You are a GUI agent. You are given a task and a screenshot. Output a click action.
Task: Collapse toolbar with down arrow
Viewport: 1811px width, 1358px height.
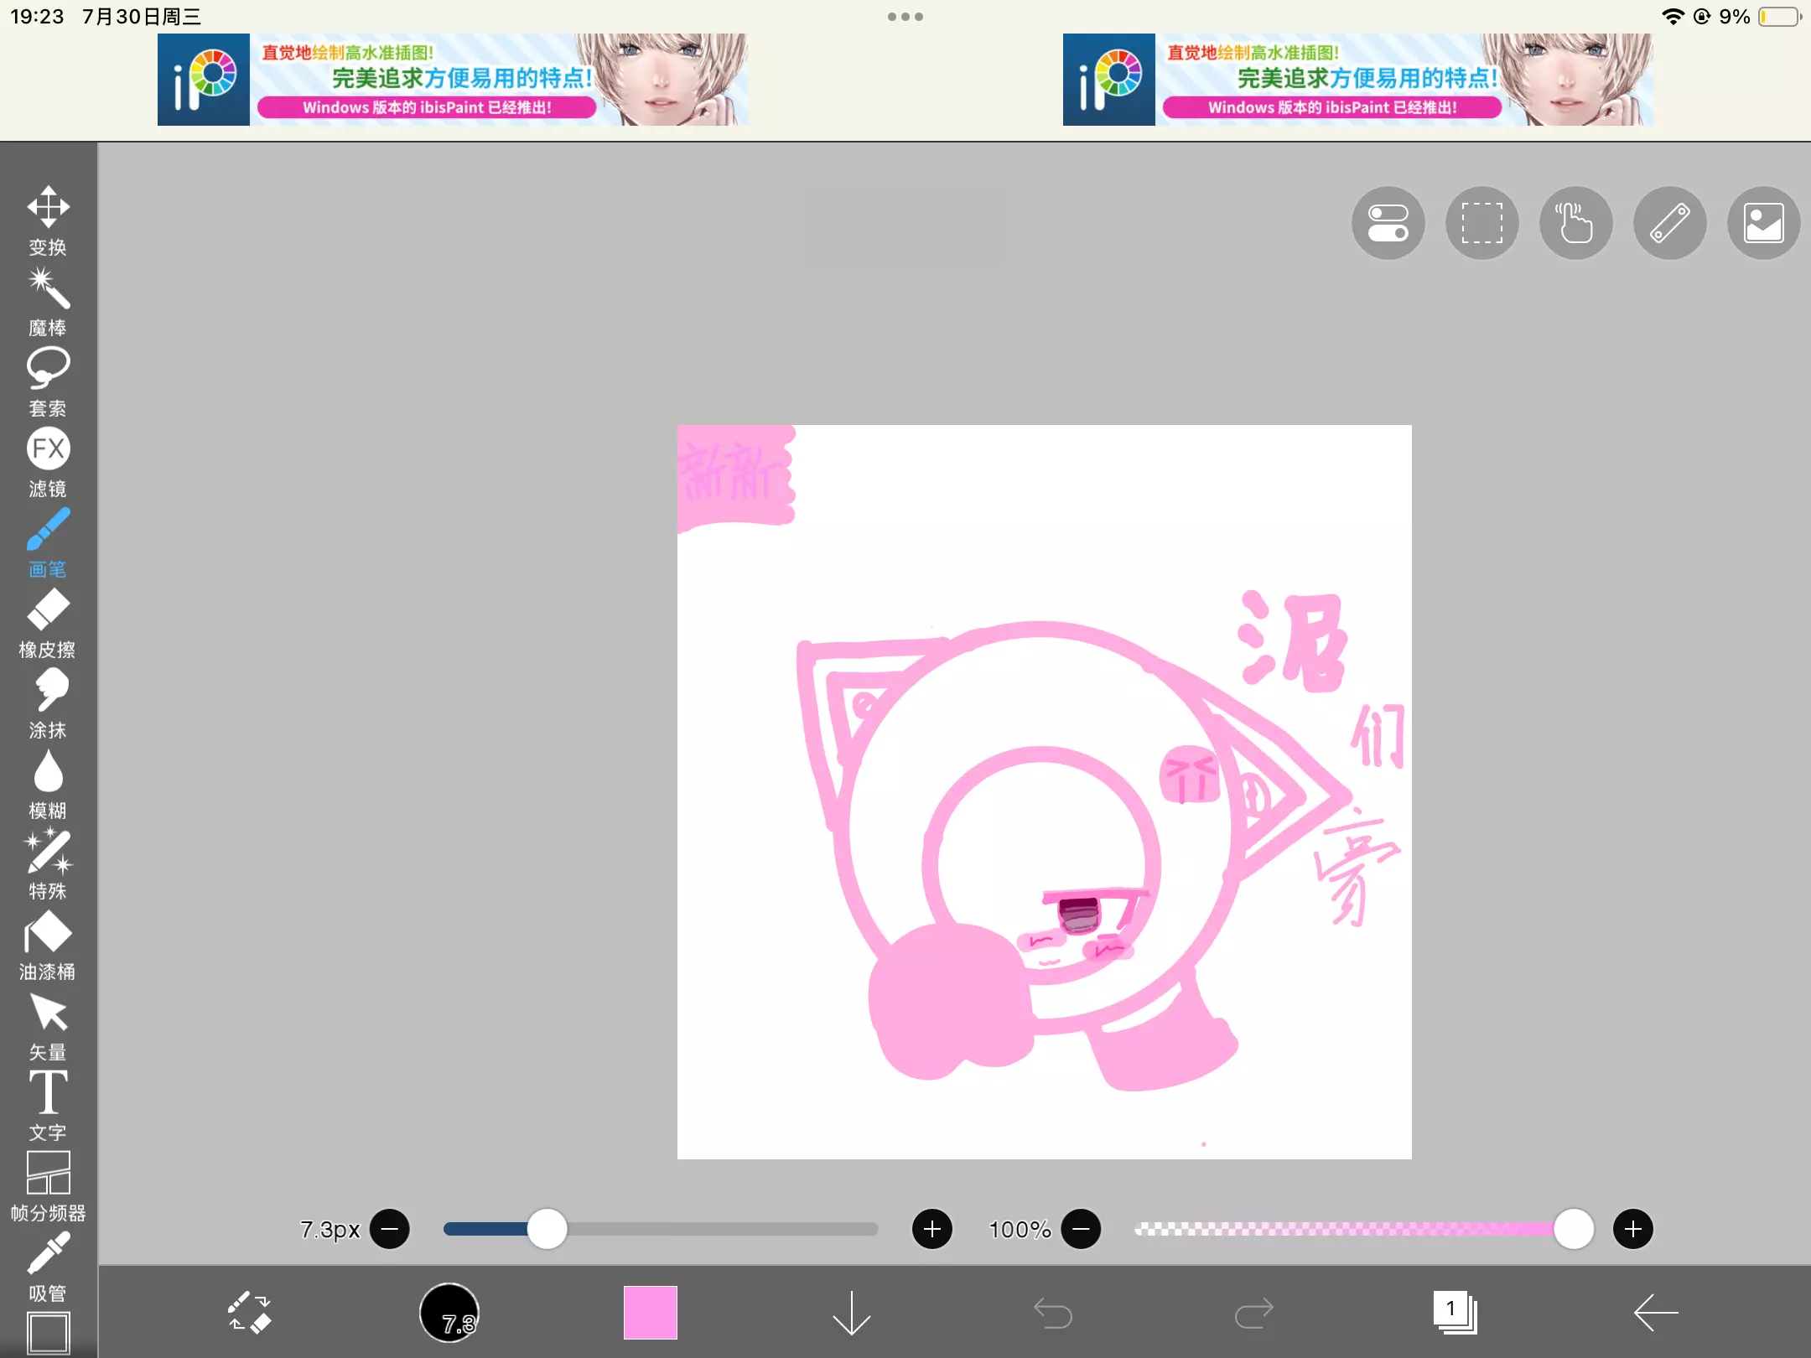click(851, 1312)
